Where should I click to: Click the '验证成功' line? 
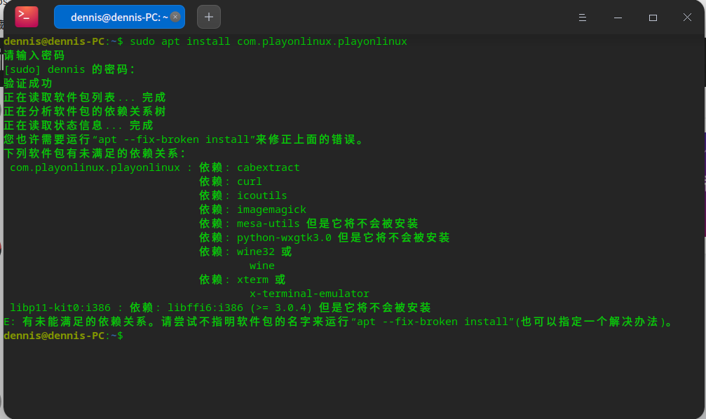point(28,83)
